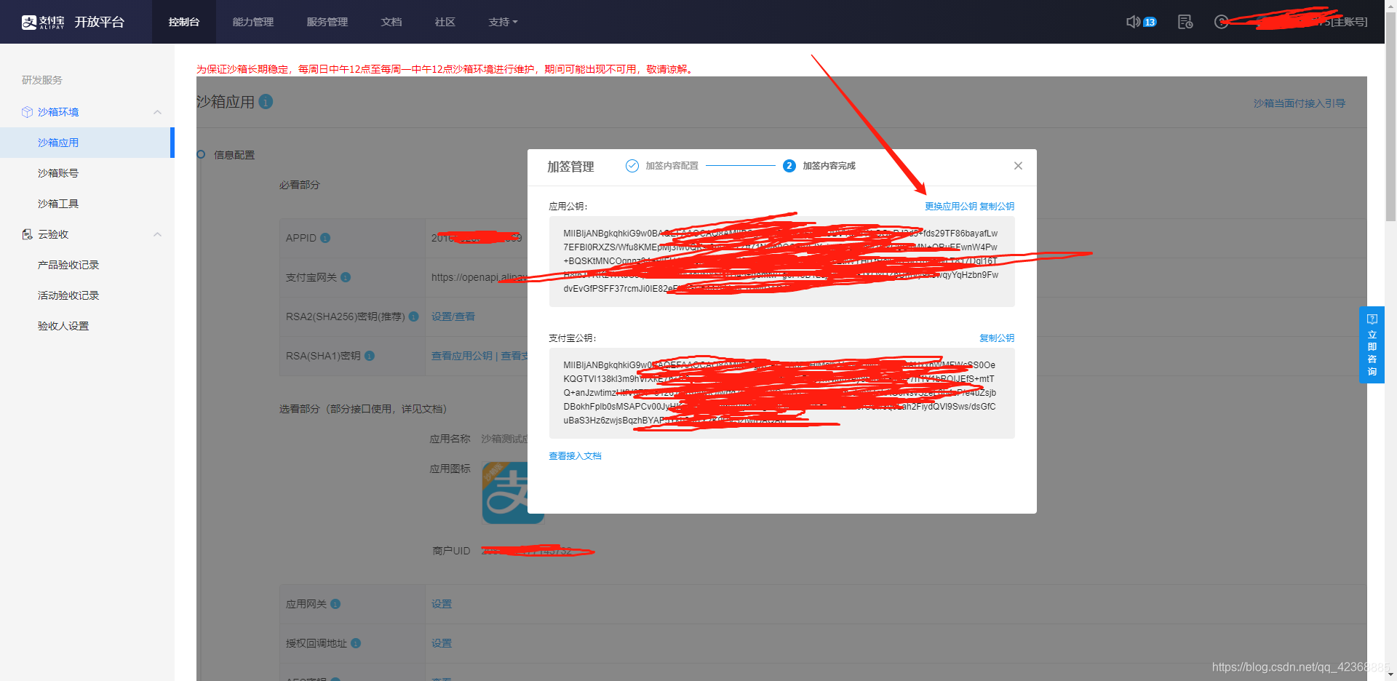This screenshot has width=1397, height=681.
Task: Open the 支持 dropdown menu
Action: (x=503, y=22)
